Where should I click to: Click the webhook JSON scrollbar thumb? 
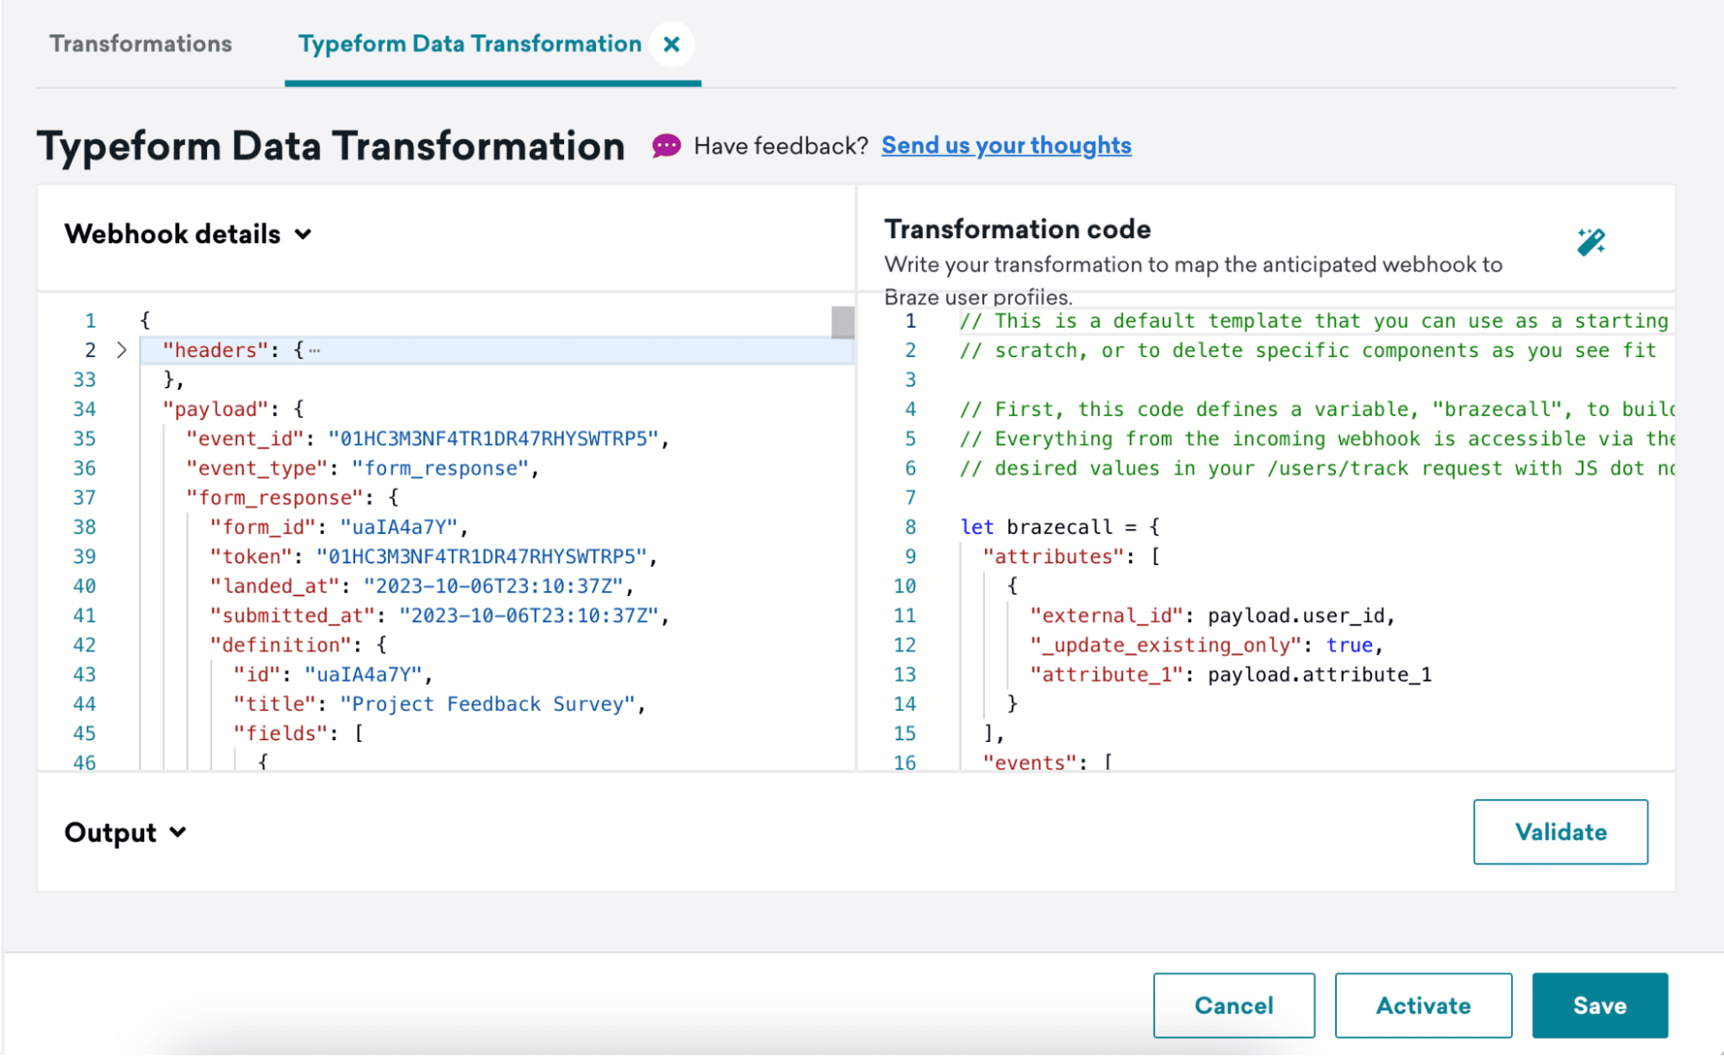pos(843,323)
